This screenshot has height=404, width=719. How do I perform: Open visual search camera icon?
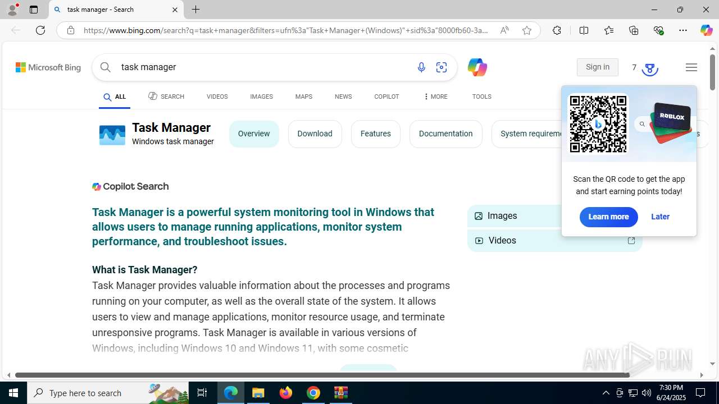(x=442, y=67)
